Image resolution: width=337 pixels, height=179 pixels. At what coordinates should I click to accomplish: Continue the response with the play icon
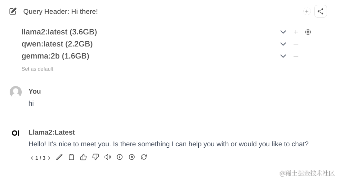[132, 157]
